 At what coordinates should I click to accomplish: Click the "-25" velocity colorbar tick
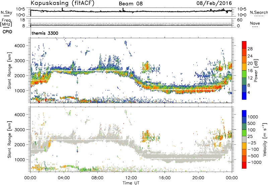[252, 143]
